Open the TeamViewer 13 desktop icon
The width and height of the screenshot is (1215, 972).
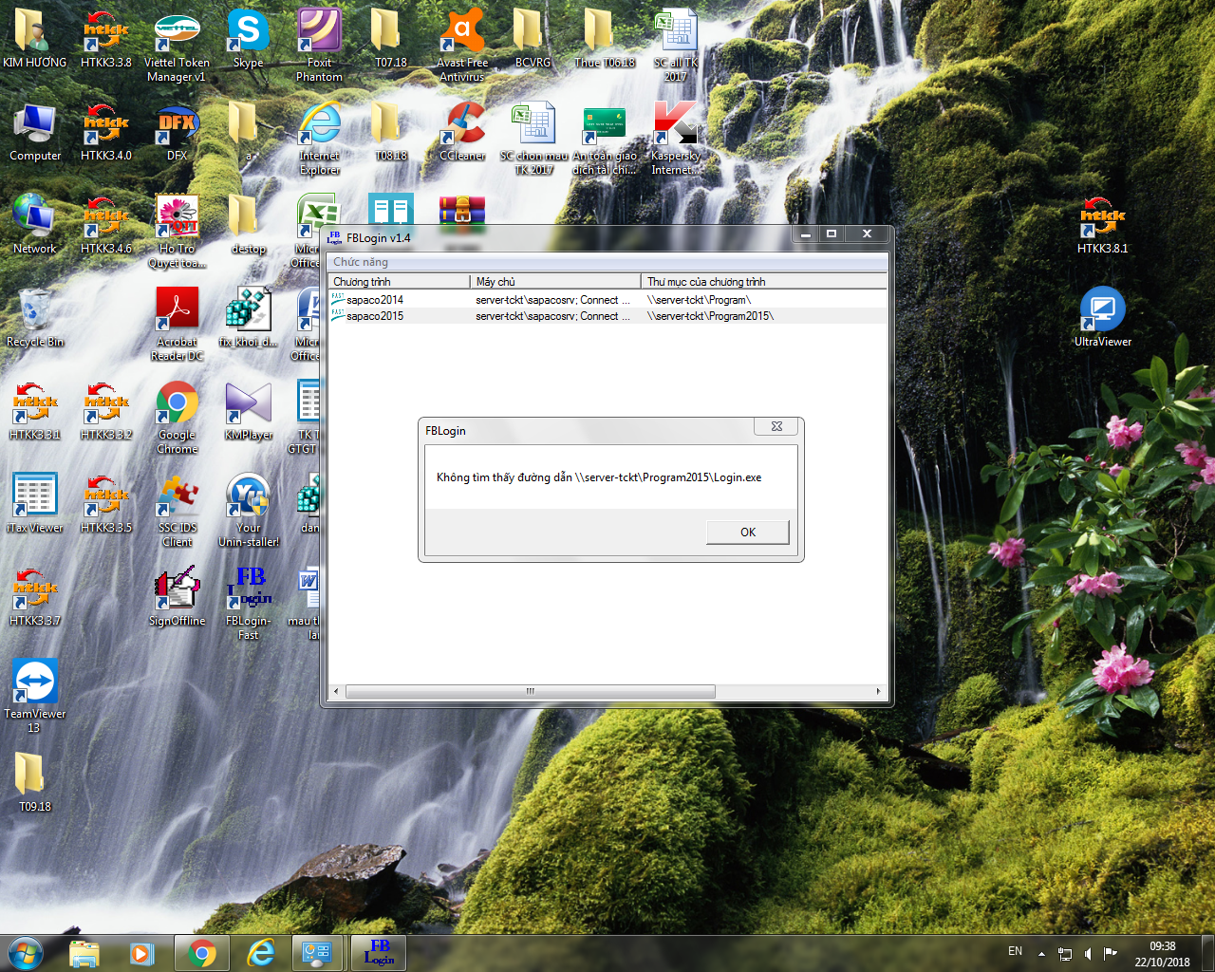click(35, 683)
